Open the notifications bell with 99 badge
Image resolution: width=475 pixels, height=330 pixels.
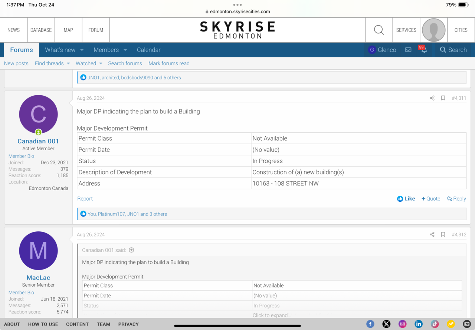coord(423,50)
